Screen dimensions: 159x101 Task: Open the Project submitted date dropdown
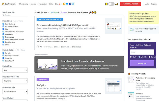coord(15,81)
